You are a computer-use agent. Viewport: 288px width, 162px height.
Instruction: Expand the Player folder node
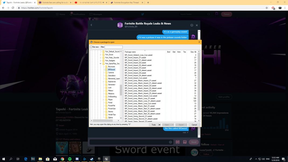(103, 99)
